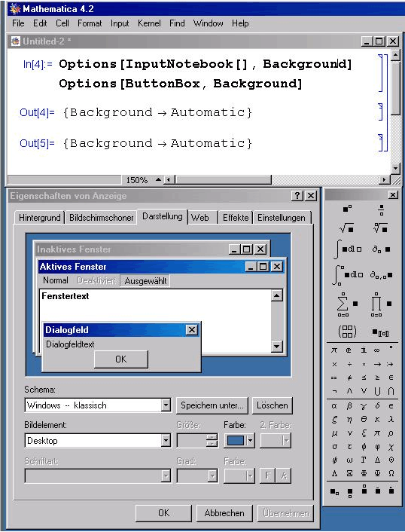Insert the definite integral with limits template
The image size is (405, 532).
tap(348, 275)
